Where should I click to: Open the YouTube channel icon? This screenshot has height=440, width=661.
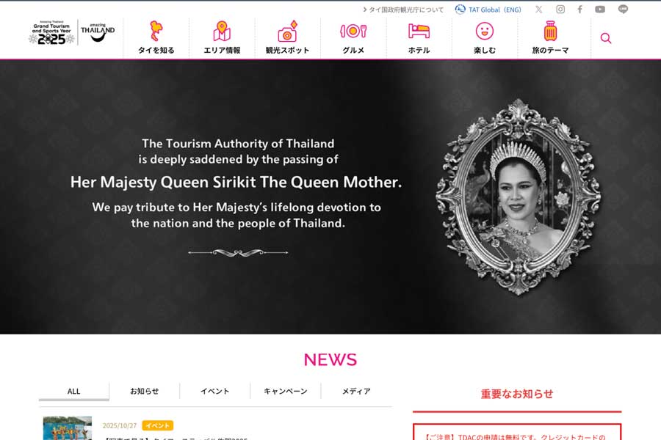coord(600,10)
